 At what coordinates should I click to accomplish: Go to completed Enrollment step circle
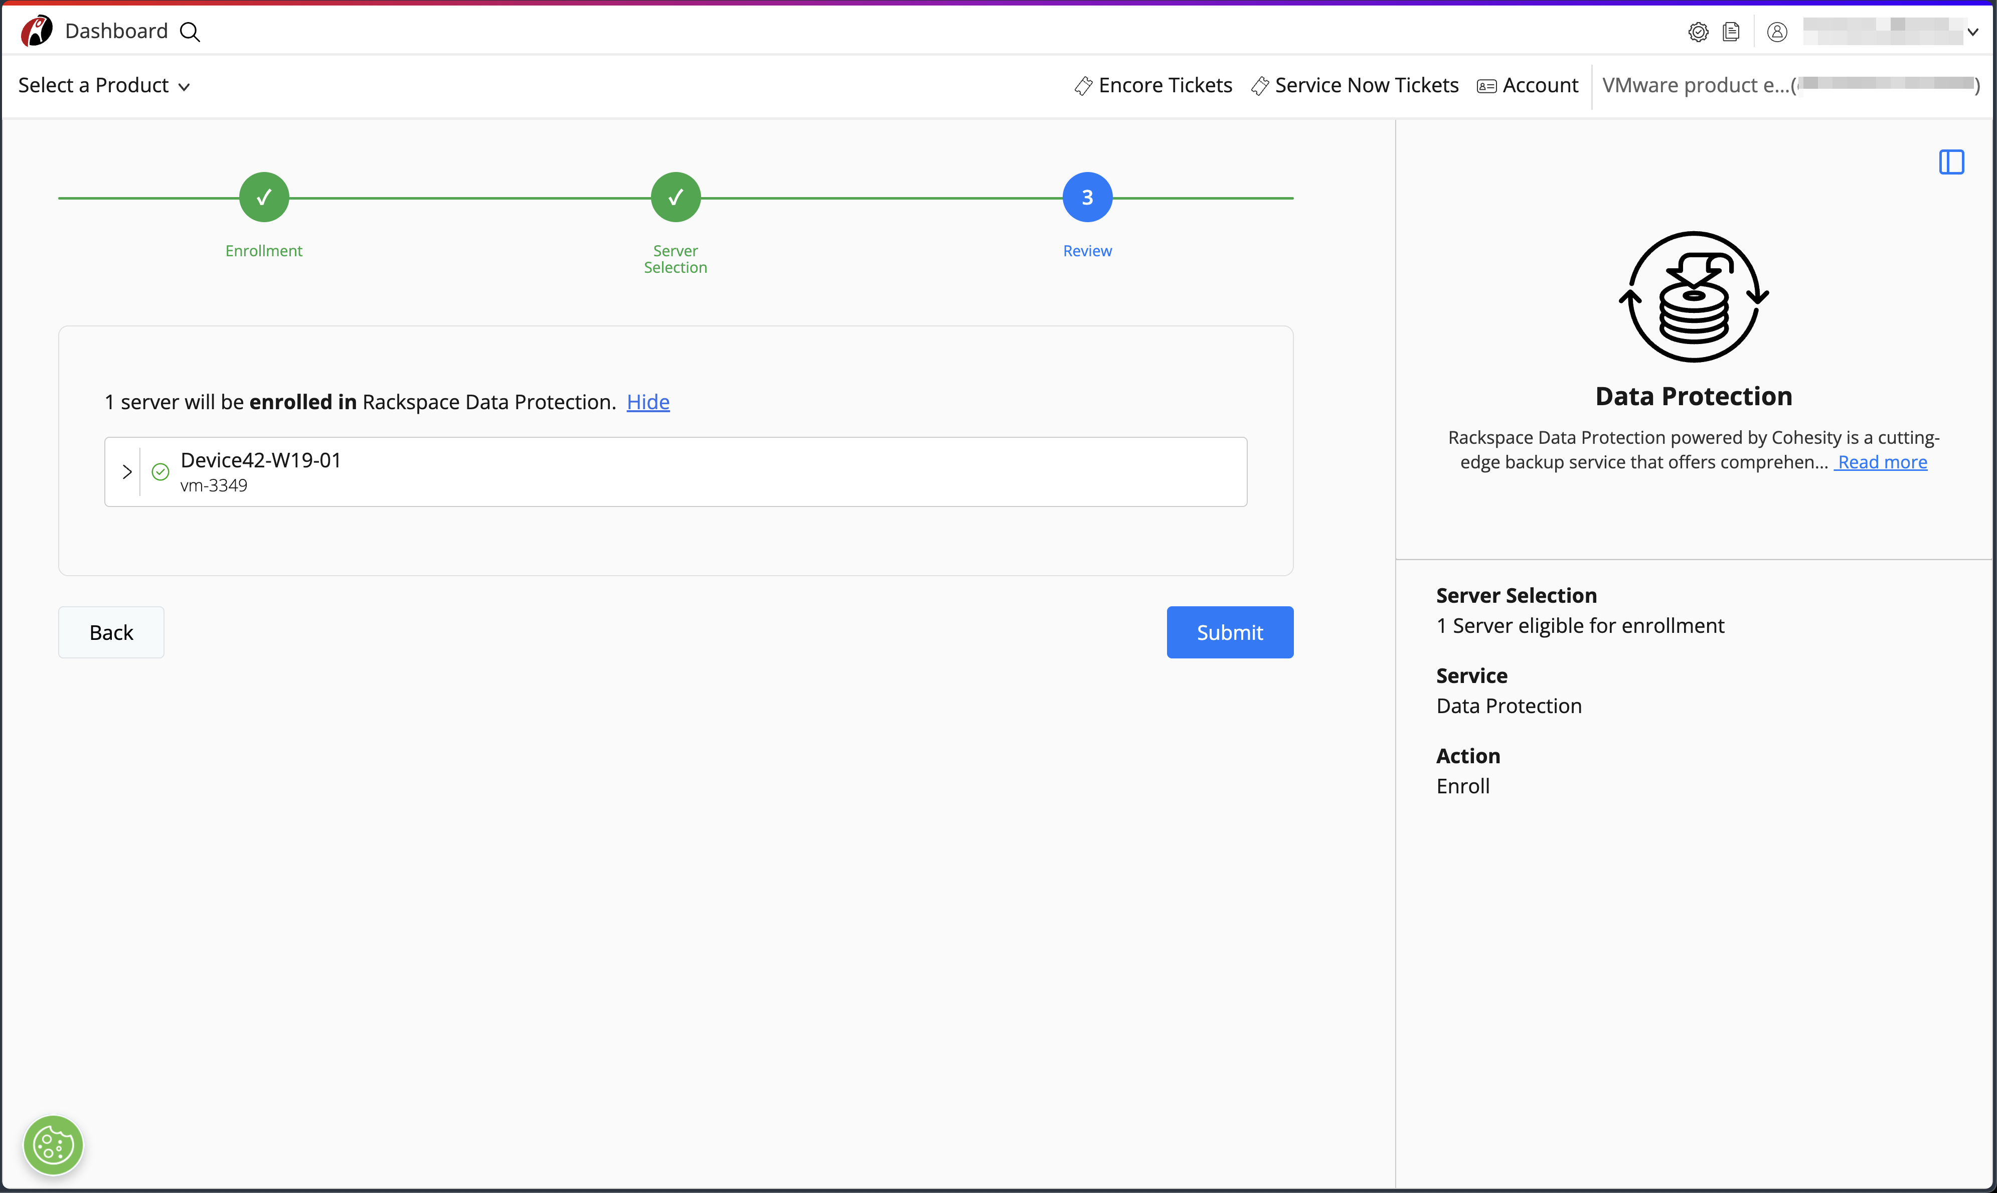click(264, 197)
